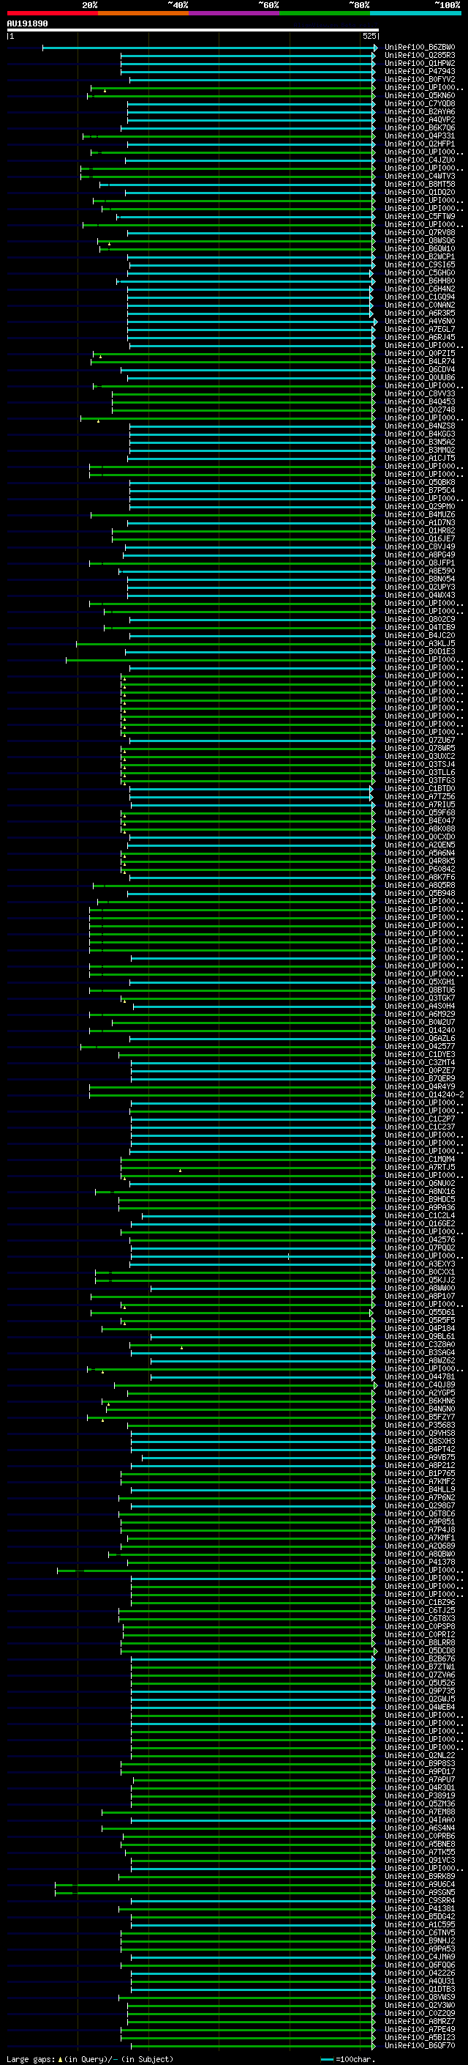Select the UniRef100_Q55D61 label
The width and height of the screenshot is (468, 2065).
tap(420, 1312)
